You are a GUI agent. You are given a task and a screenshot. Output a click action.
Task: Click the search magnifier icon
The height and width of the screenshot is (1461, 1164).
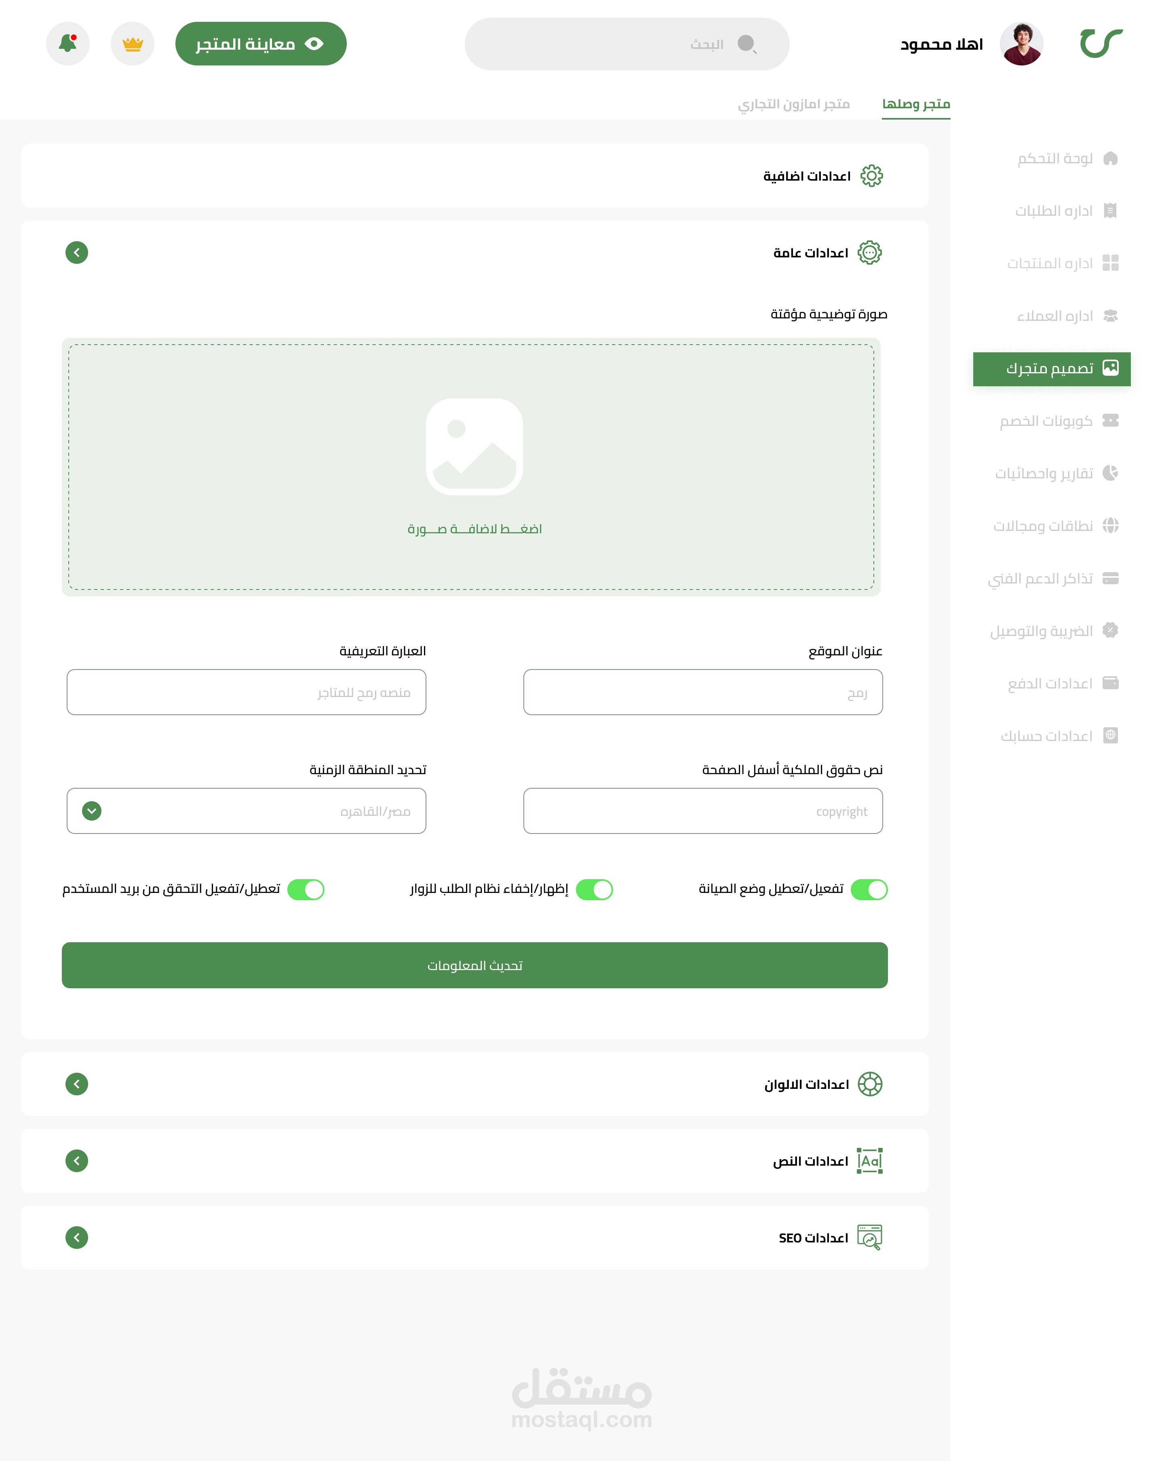746,44
